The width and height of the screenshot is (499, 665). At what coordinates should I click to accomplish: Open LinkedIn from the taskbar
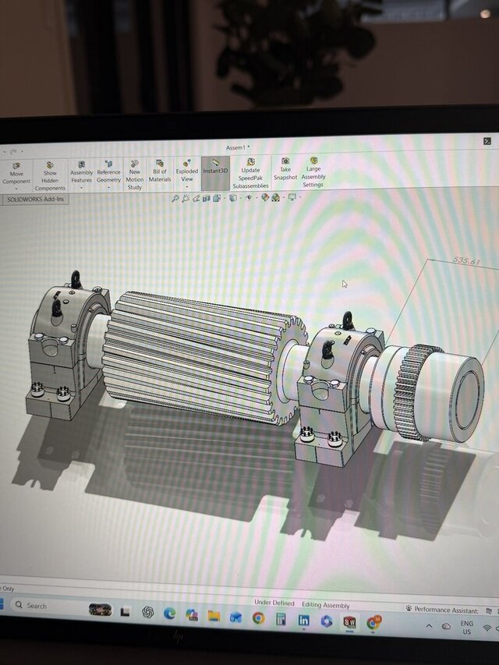tap(303, 621)
